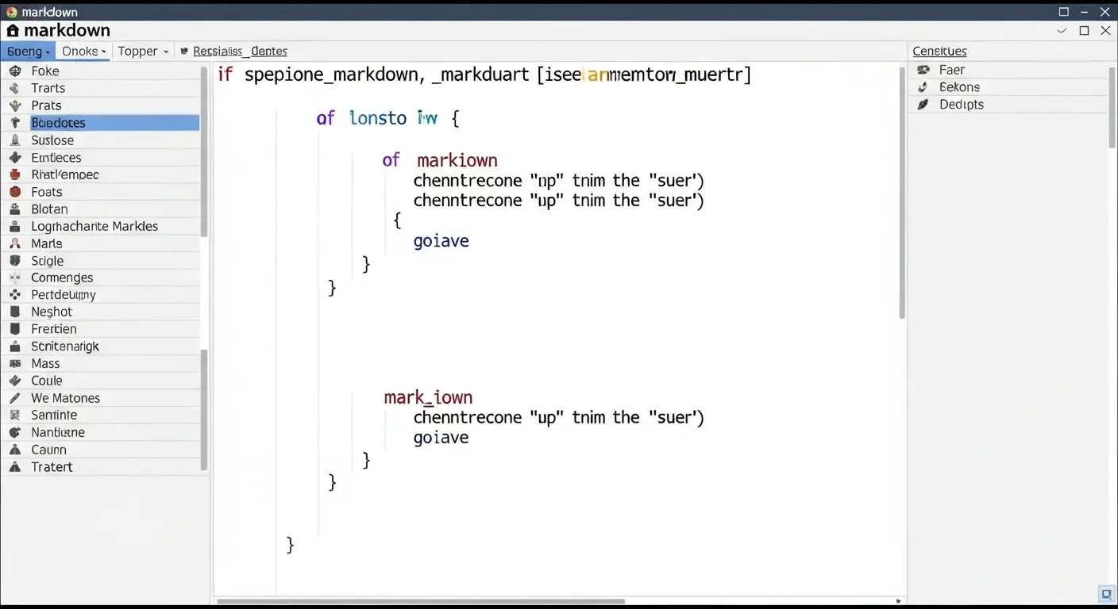Select the Frertien list entry
Screen dimensions: 1118x609
101,329
